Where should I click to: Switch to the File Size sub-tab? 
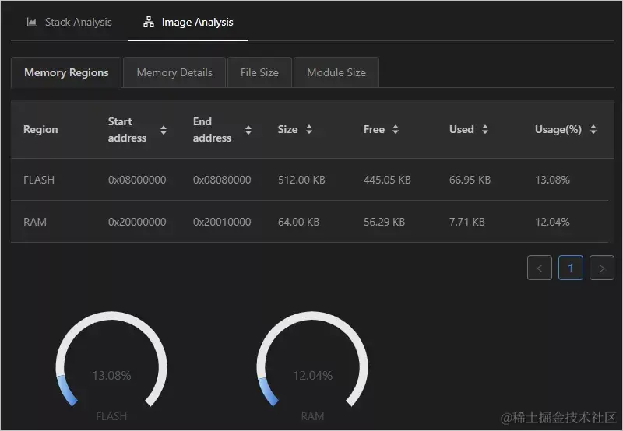259,72
